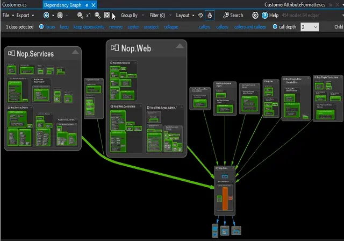Image resolution: width=344 pixels, height=241 pixels.
Task: Click the navigate back arrow icon
Action: coord(46,16)
